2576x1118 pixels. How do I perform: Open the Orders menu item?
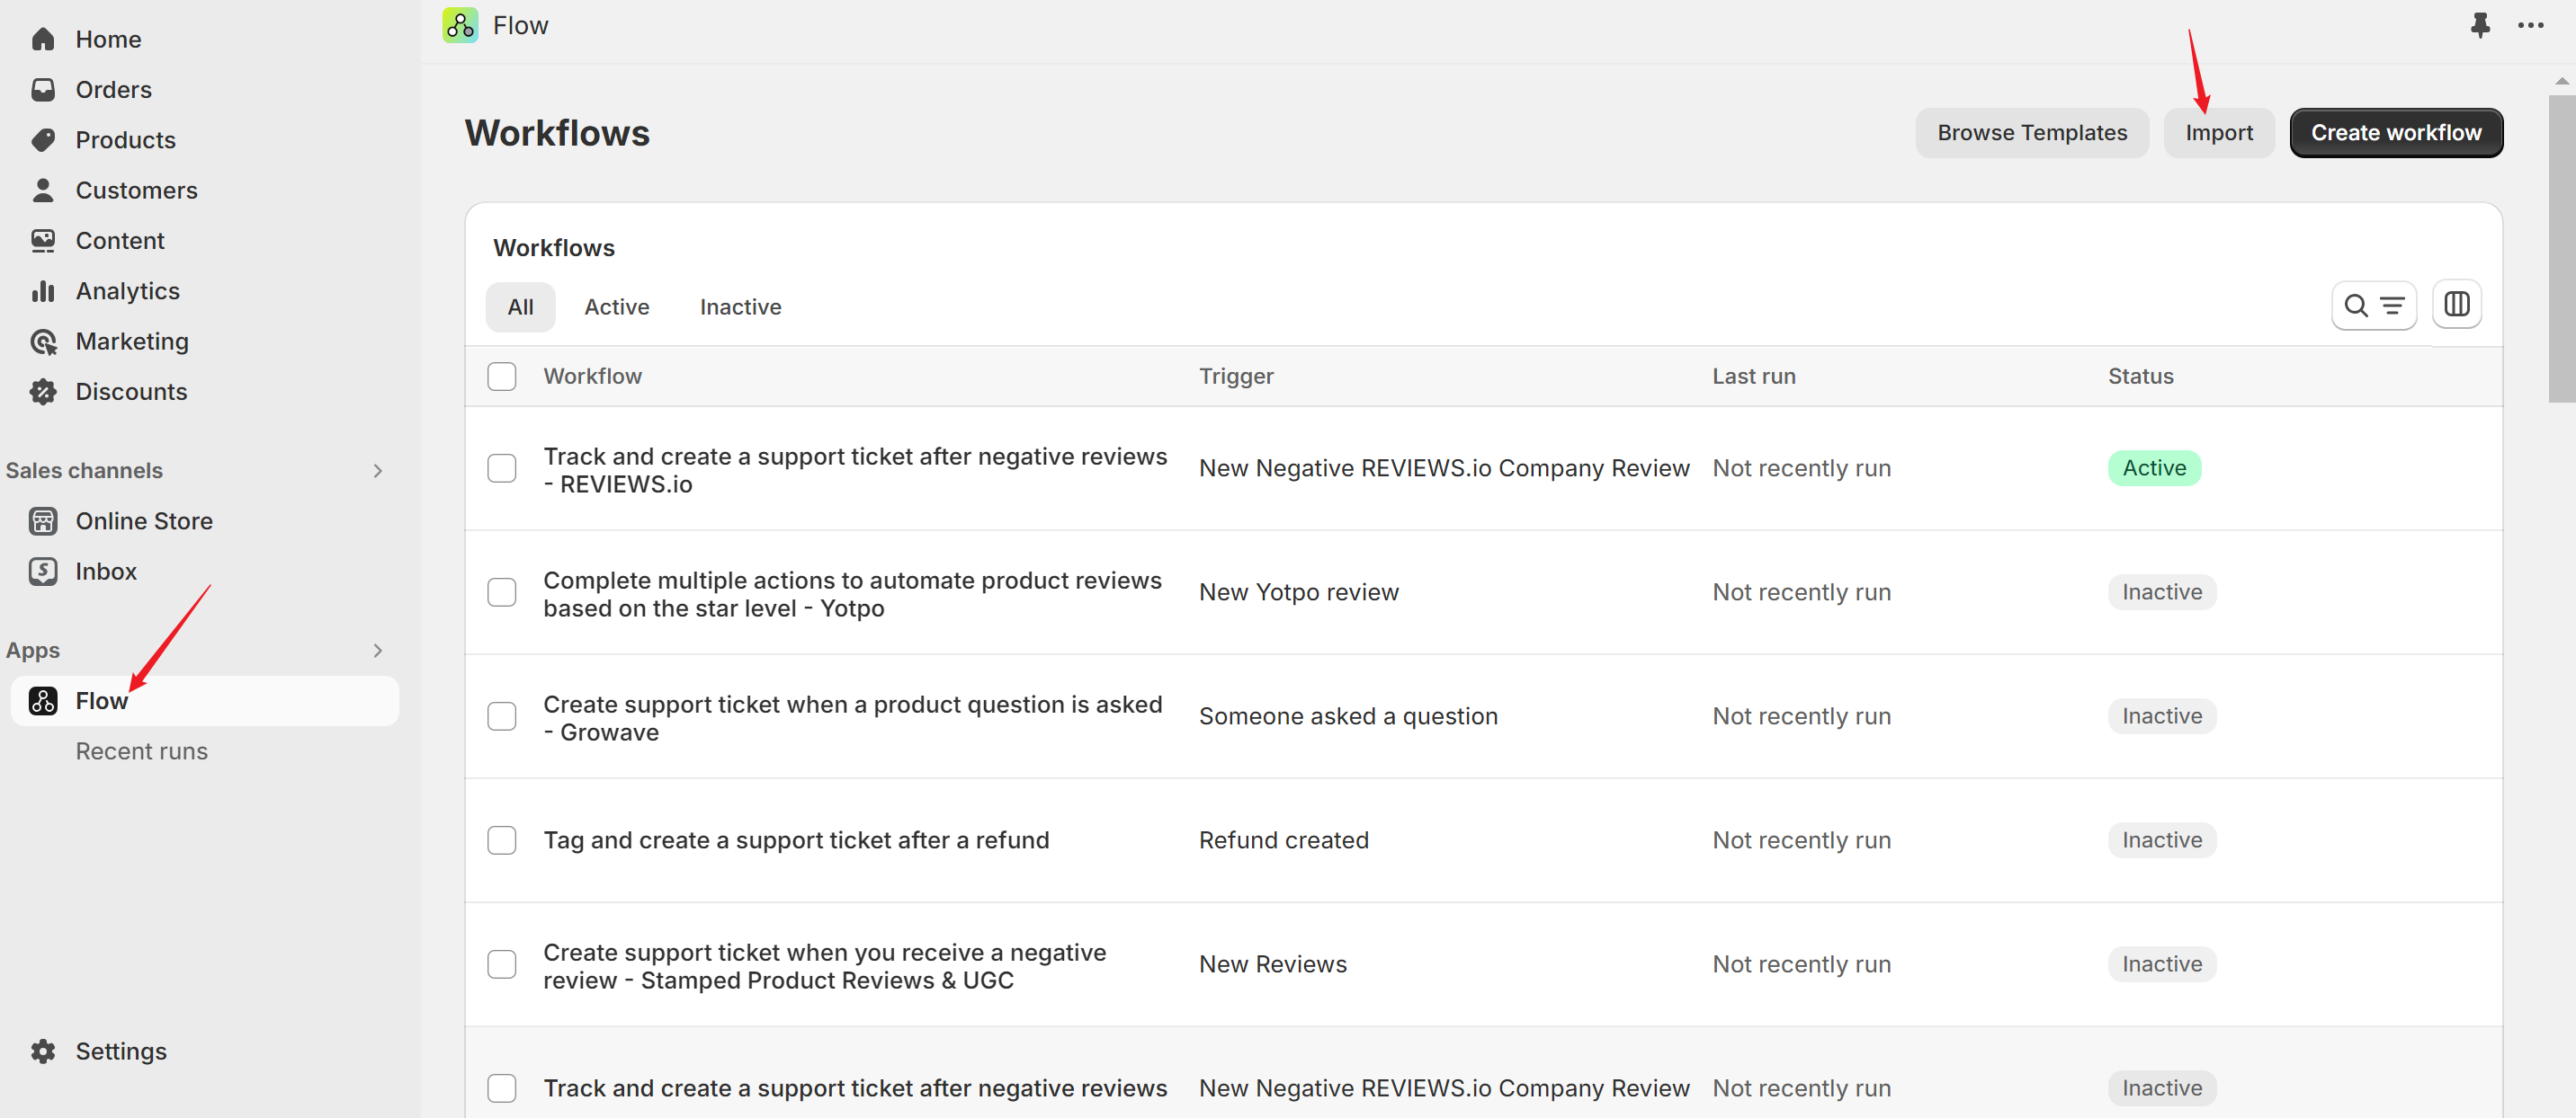(114, 90)
